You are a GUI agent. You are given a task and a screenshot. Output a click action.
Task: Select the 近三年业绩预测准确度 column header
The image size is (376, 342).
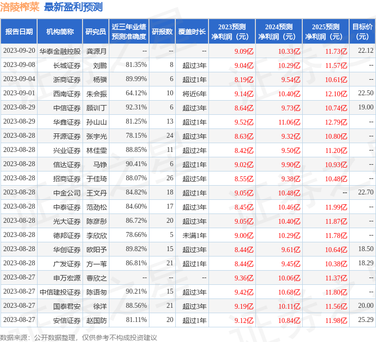coord(129,31)
